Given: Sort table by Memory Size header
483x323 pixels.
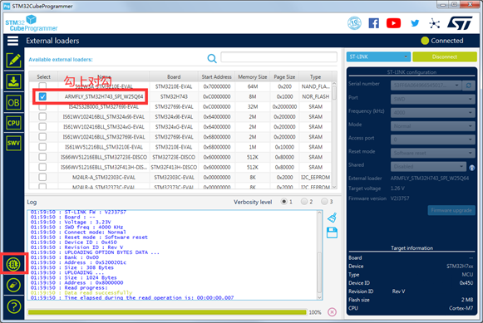Looking at the screenshot, I should (x=253, y=76).
